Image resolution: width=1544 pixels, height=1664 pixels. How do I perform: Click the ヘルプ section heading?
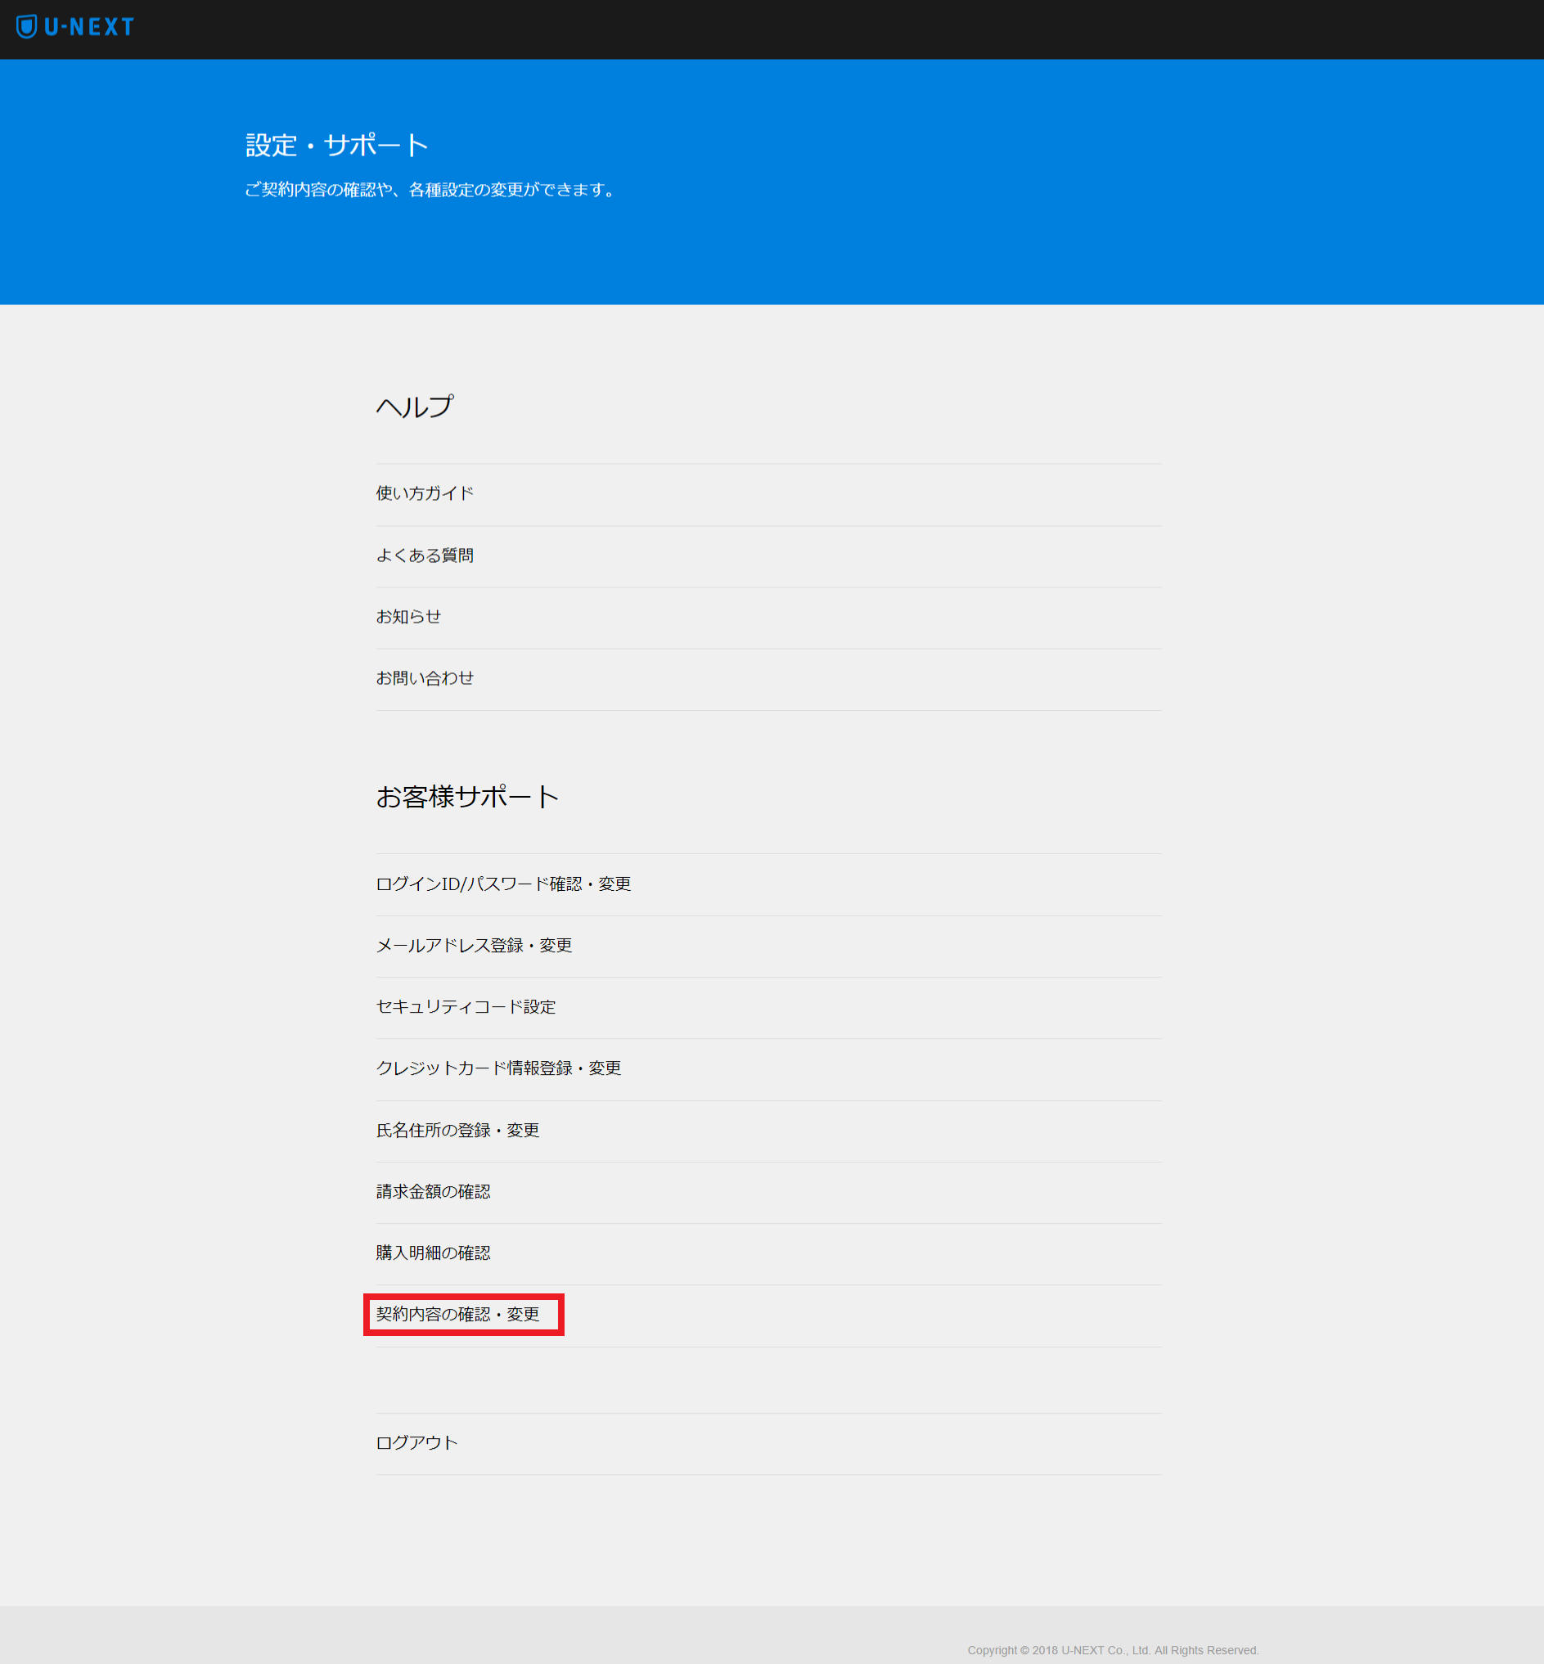pos(415,407)
